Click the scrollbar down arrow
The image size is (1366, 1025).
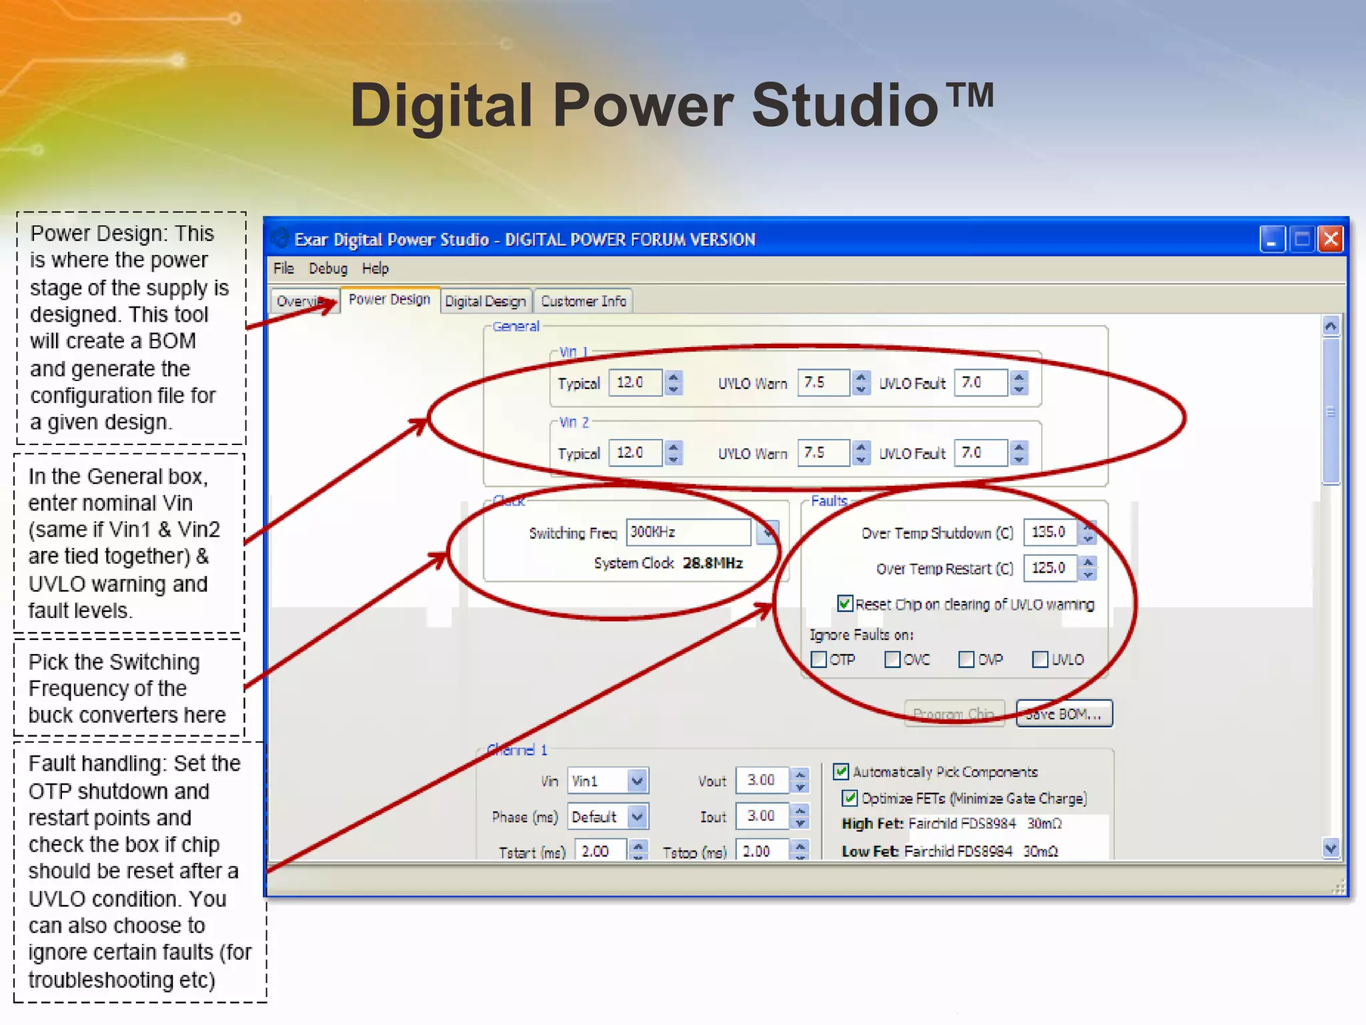point(1331,848)
